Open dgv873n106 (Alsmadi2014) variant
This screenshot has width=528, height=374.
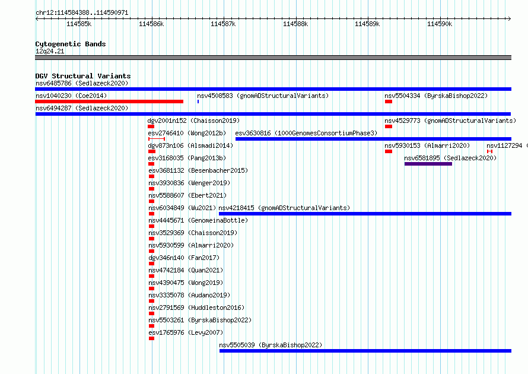click(190, 145)
